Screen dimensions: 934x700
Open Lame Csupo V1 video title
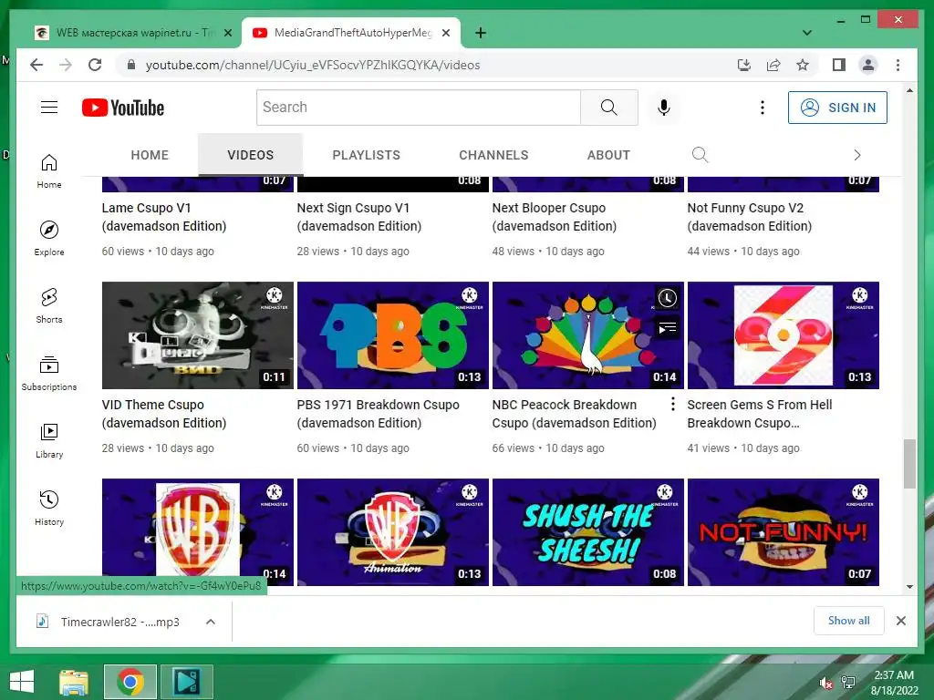(x=164, y=217)
